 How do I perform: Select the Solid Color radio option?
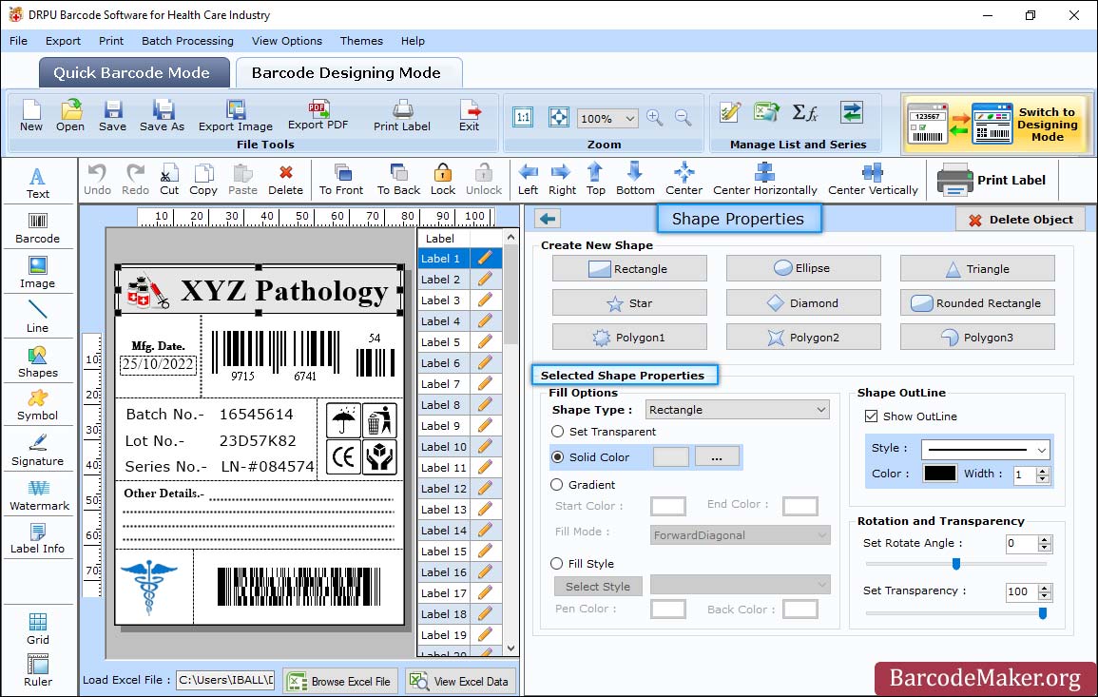(x=557, y=456)
